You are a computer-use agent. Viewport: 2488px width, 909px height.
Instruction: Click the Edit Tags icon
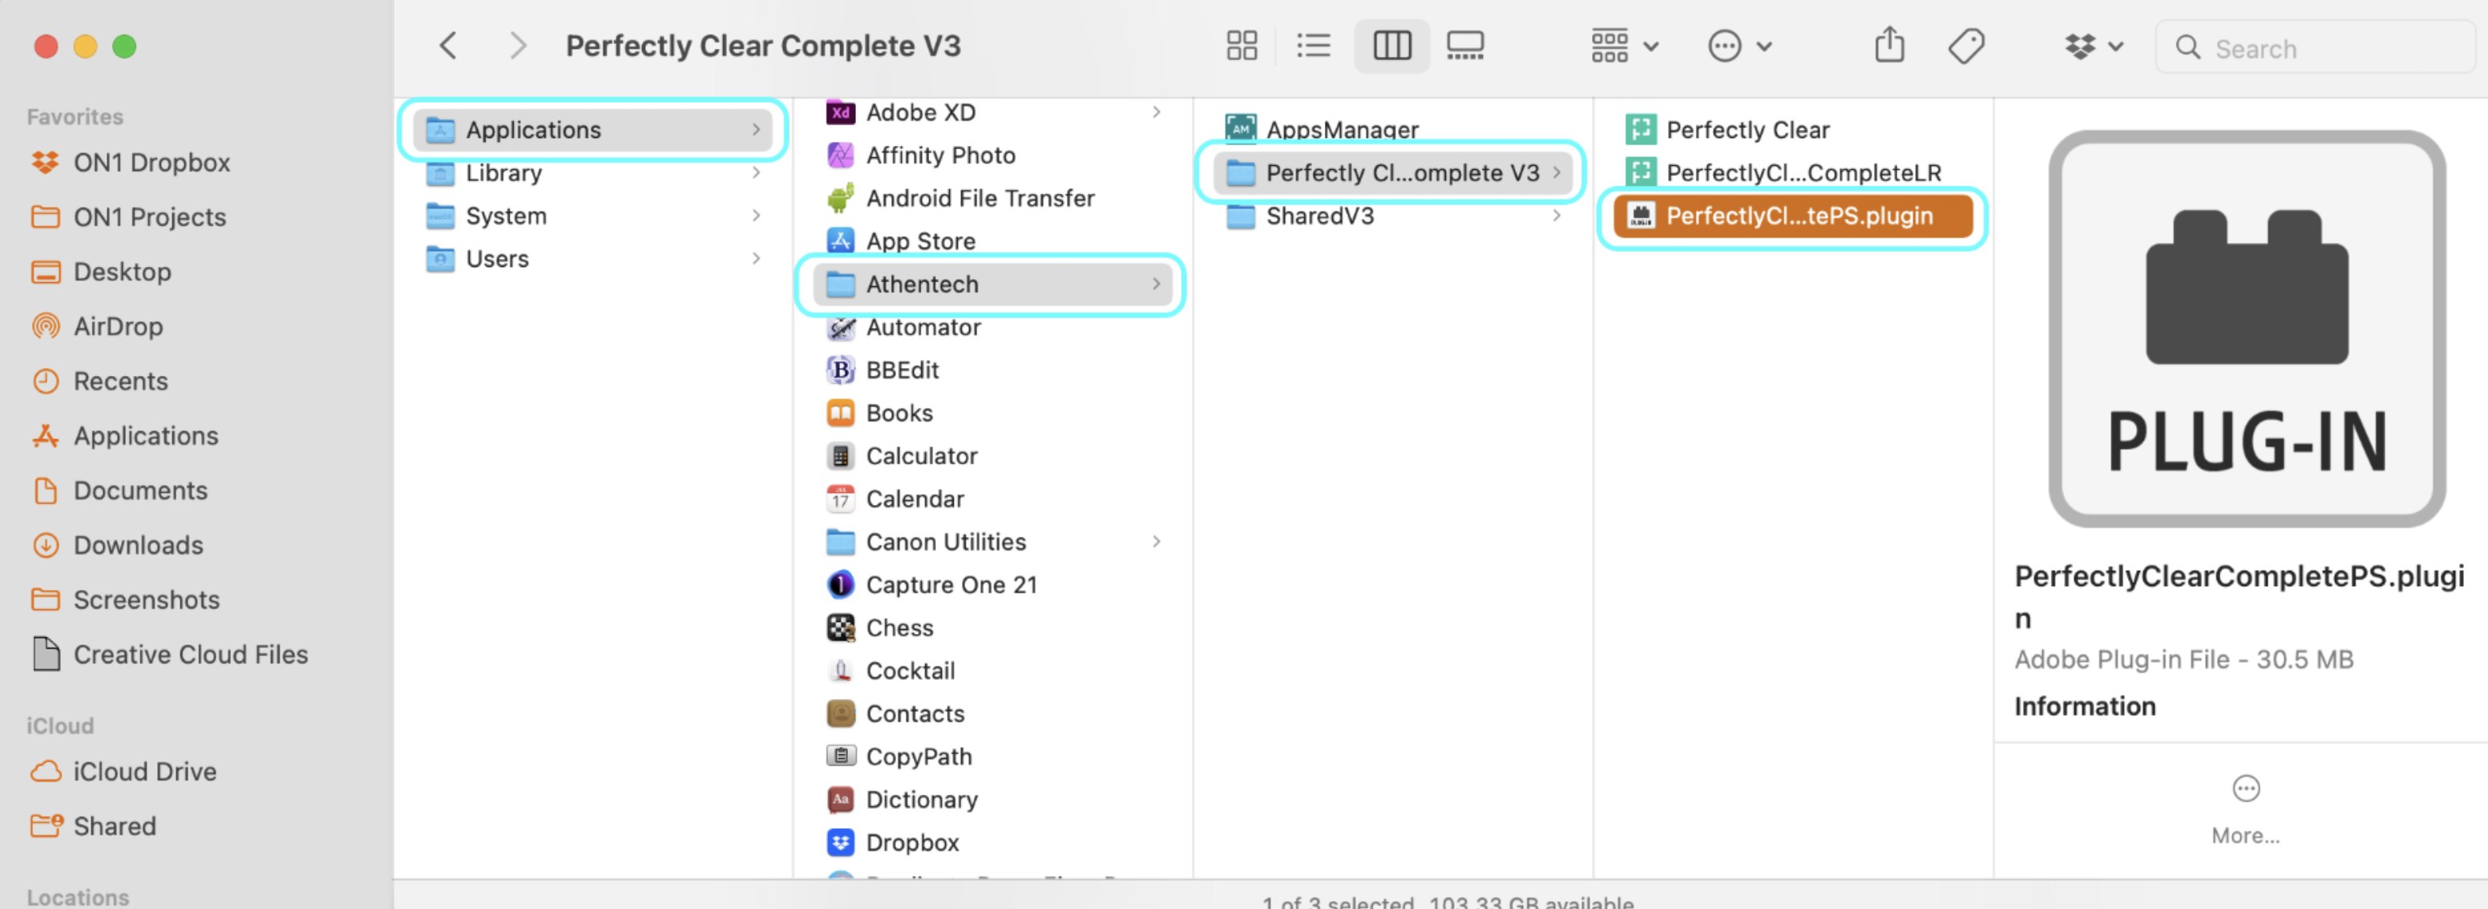point(1965,46)
